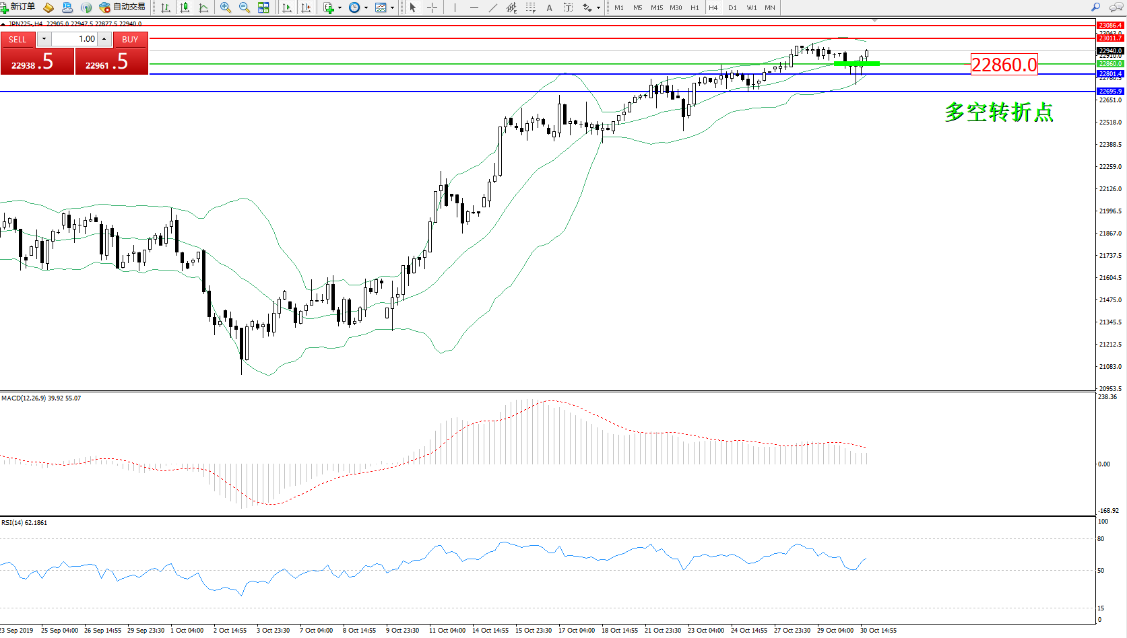This screenshot has width=1127, height=638.
Task: Increase lot volume with the up arrow
Action: click(x=104, y=39)
